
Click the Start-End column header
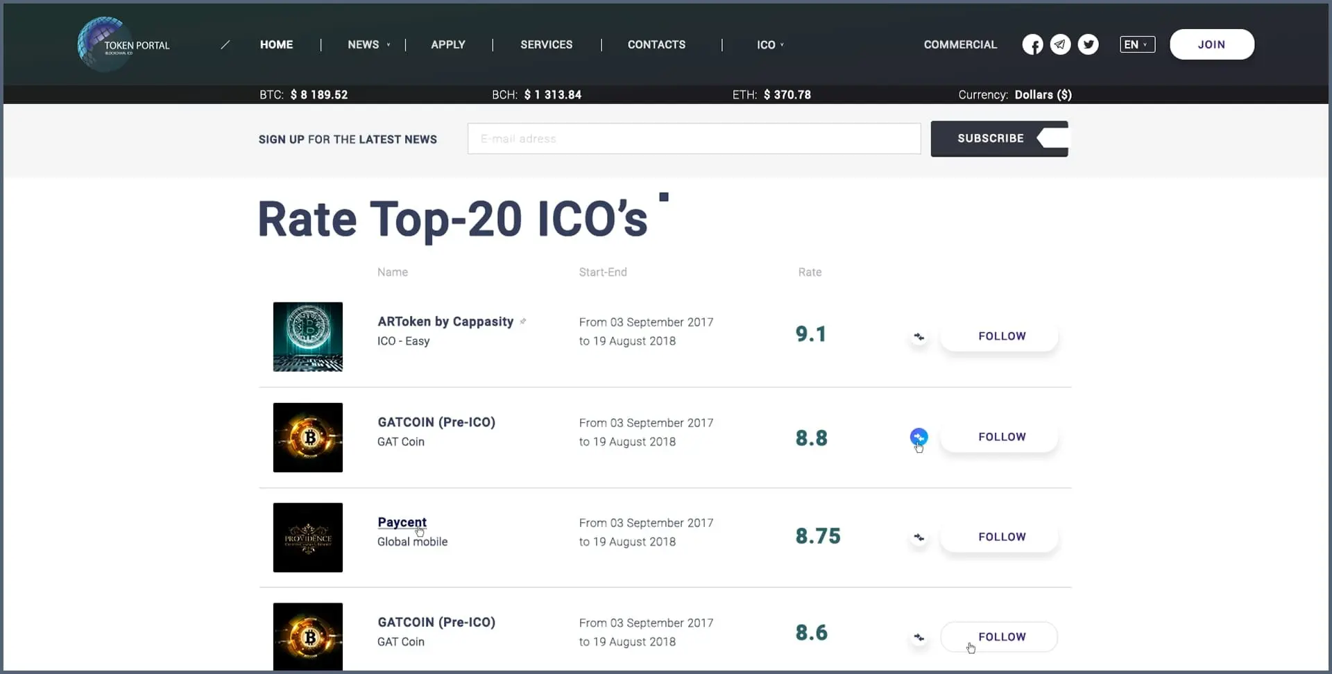click(x=603, y=273)
